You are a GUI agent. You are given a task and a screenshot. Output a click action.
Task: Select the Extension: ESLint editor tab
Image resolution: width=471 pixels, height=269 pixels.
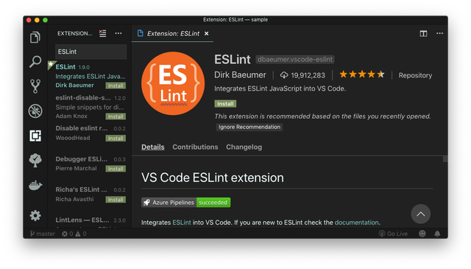[172, 33]
